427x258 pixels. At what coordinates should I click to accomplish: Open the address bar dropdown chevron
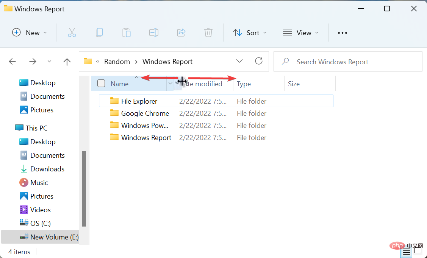[239, 61]
